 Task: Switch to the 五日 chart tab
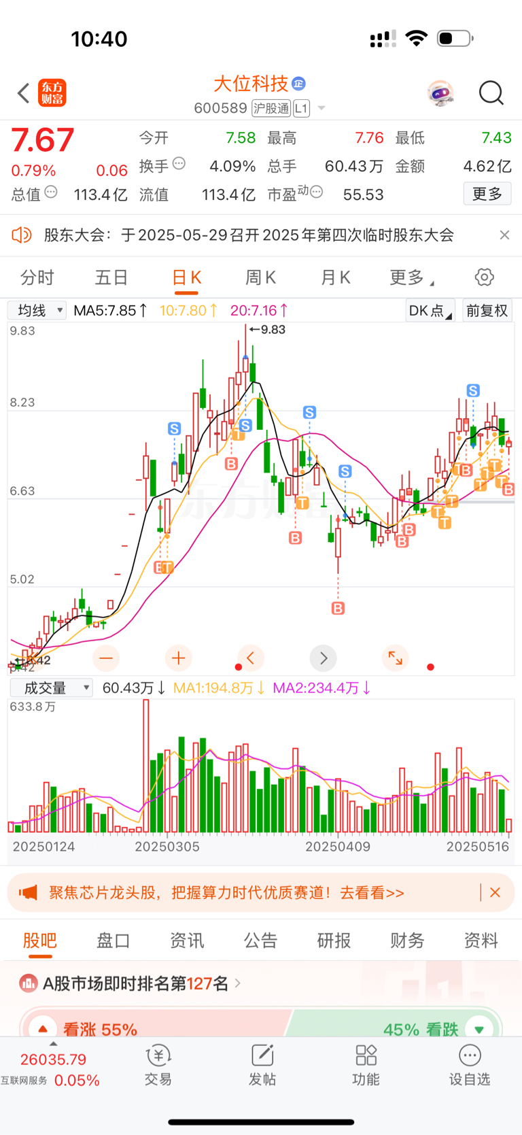coord(111,277)
